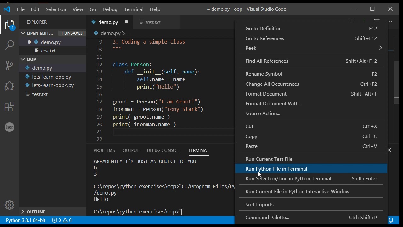Screen dimensions: 403x227
Task: Select the Terminal panel tab
Action: pyautogui.click(x=198, y=150)
